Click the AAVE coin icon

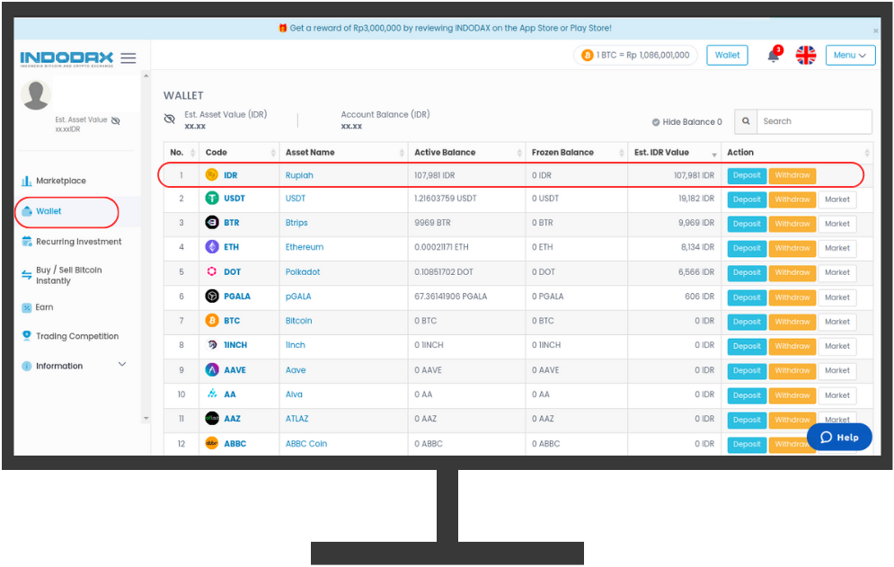point(212,369)
